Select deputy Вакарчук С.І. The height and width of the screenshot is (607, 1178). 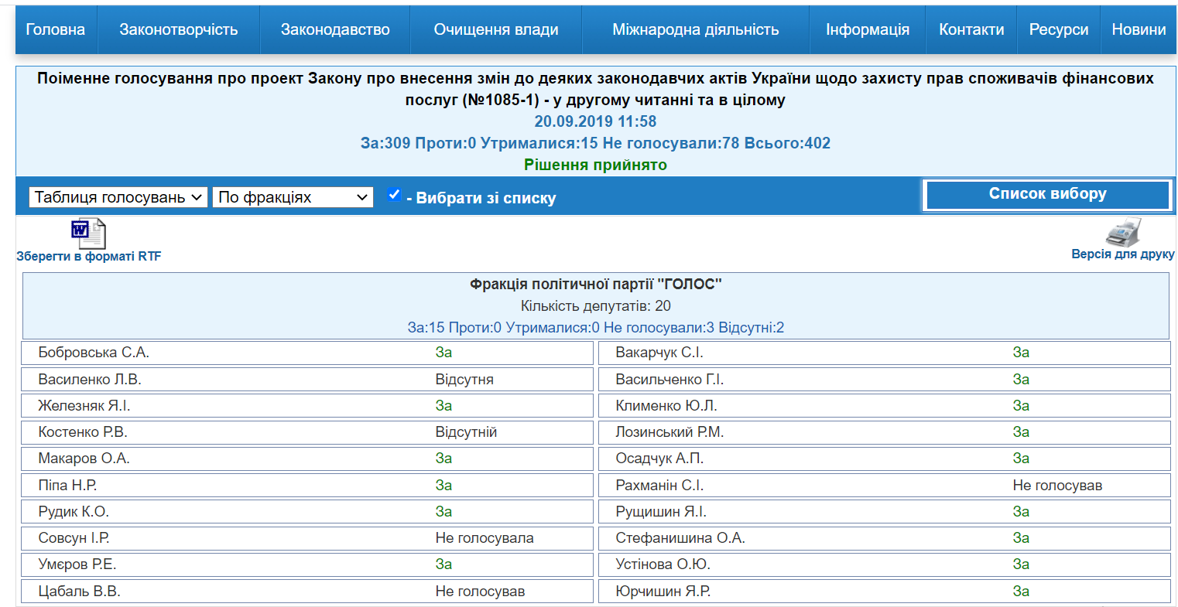point(659,353)
